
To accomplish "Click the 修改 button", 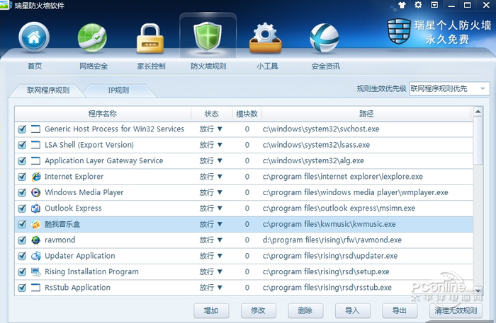I will [258, 311].
